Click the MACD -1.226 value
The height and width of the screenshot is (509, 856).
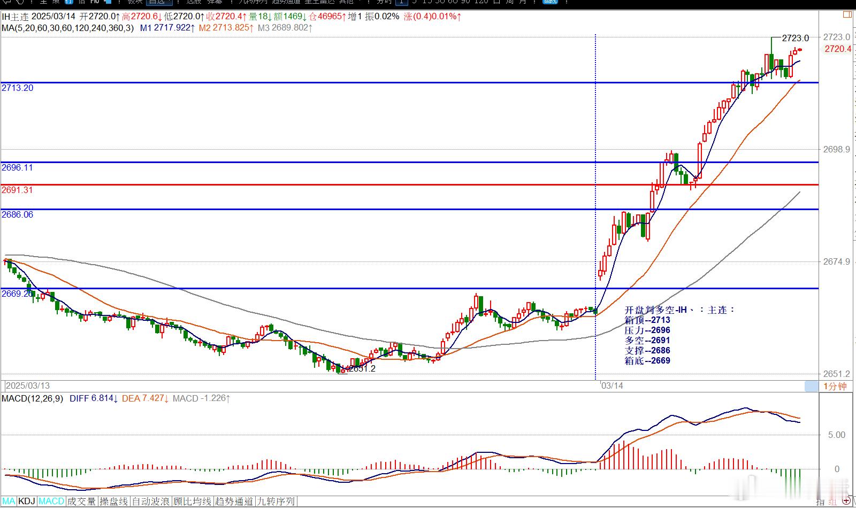point(201,398)
